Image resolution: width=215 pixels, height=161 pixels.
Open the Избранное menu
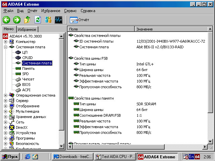pyautogui.click(x=51, y=11)
